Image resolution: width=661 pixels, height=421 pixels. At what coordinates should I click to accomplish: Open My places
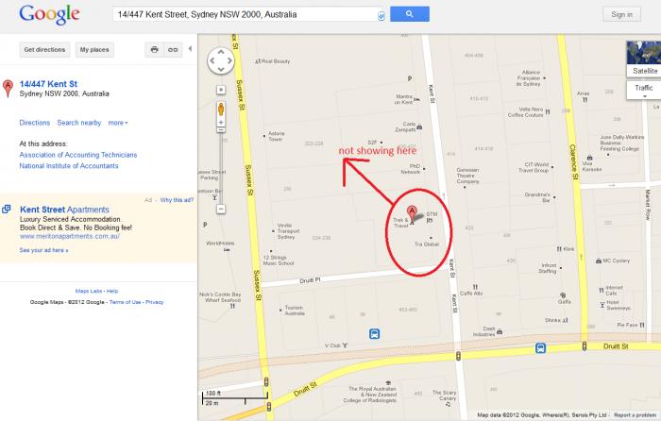[x=94, y=50]
